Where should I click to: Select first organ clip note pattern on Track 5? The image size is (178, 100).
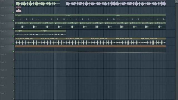point(28,34)
